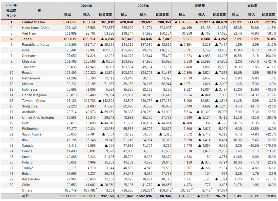Select the 2025年 column group header
Image resolution: width=278 pixels, height=201 pixels.
tap(143, 5)
